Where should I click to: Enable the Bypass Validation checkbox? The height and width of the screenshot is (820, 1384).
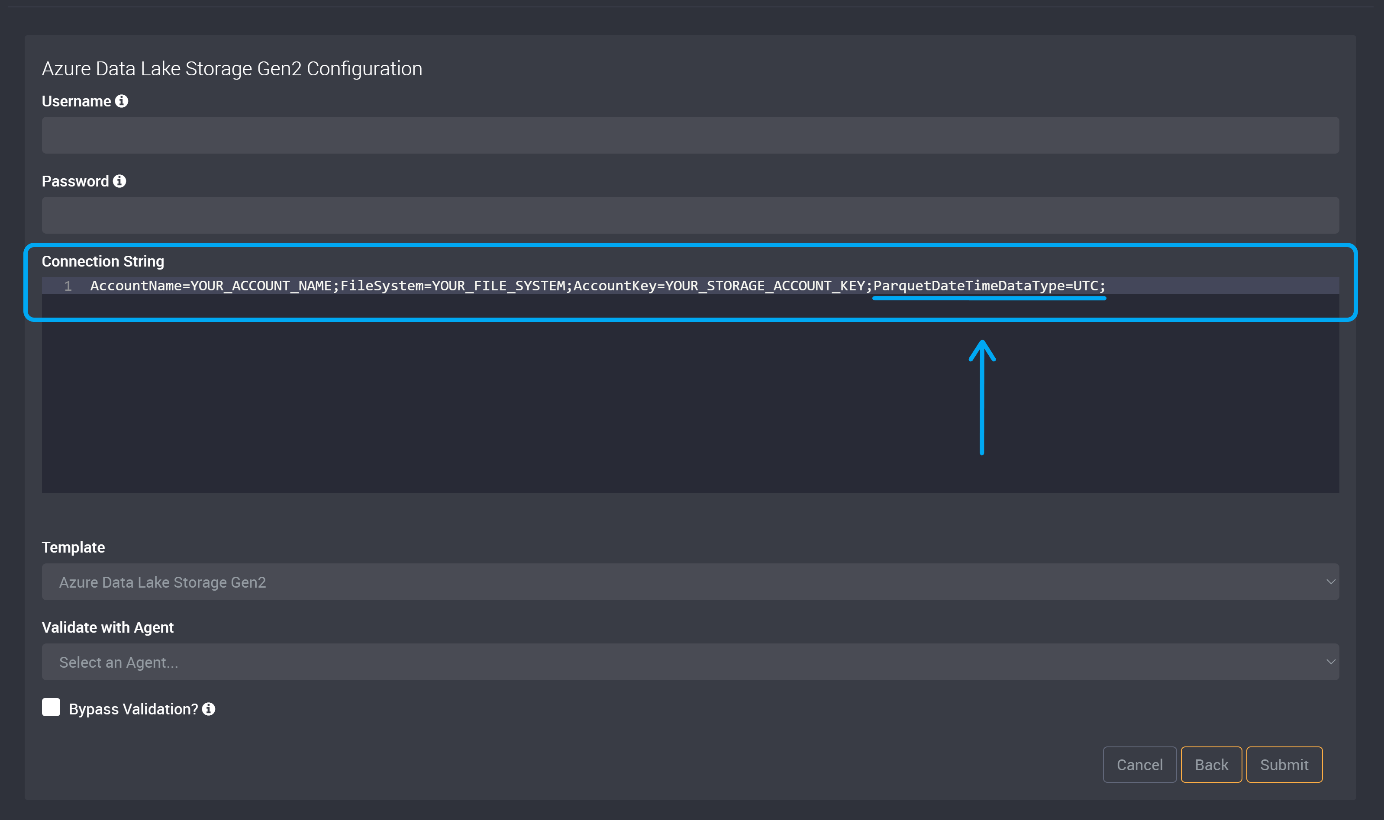pyautogui.click(x=51, y=707)
